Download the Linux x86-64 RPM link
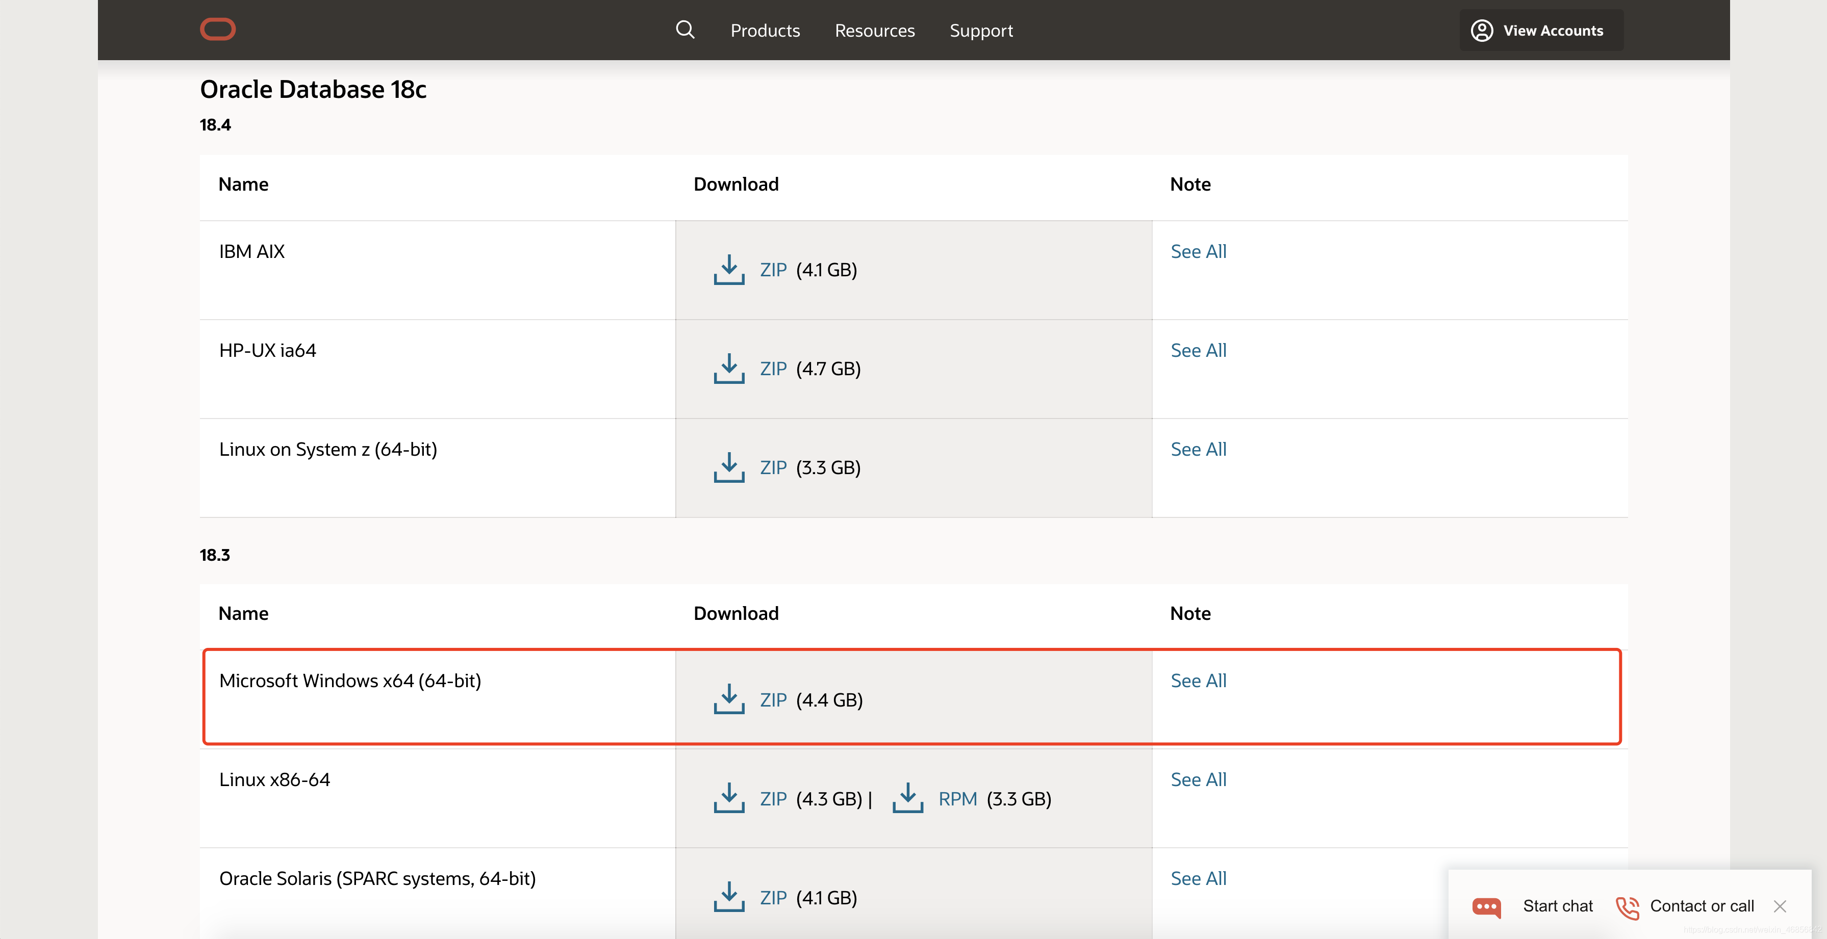The height and width of the screenshot is (939, 1827). 957,799
